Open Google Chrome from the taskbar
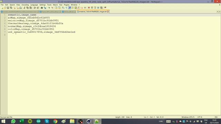Viewport: 221px width, 124px height. coord(55,121)
